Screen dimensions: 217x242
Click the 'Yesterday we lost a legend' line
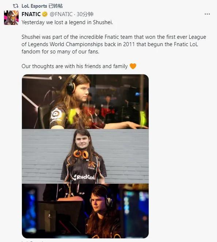67,22
